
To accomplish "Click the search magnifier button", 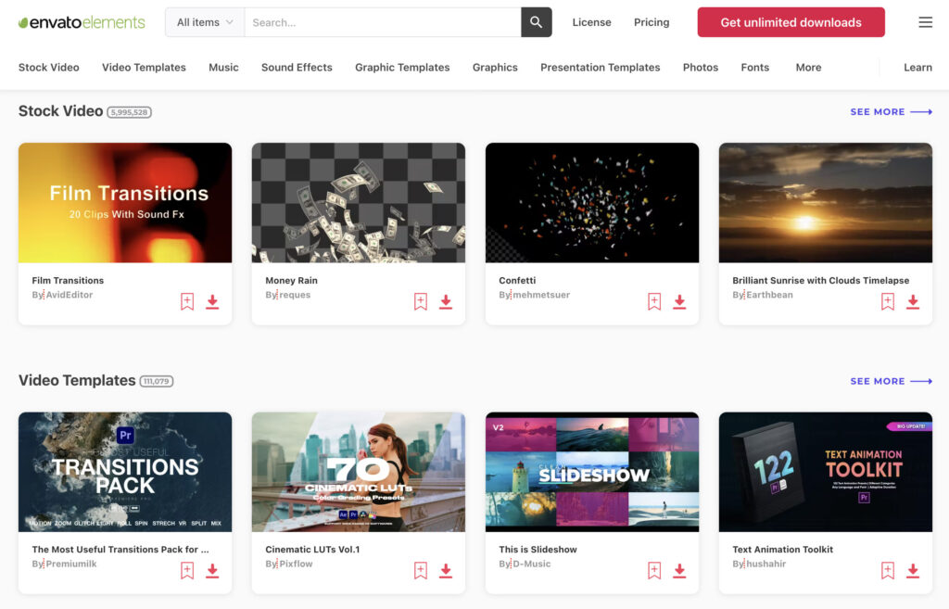I will [537, 22].
